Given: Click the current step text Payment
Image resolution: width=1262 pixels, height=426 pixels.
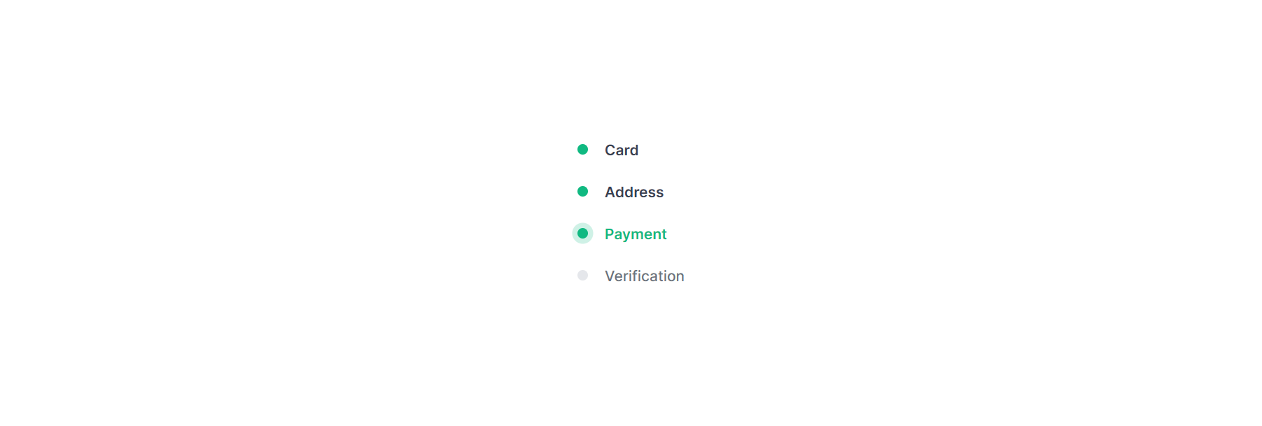Looking at the screenshot, I should (636, 234).
